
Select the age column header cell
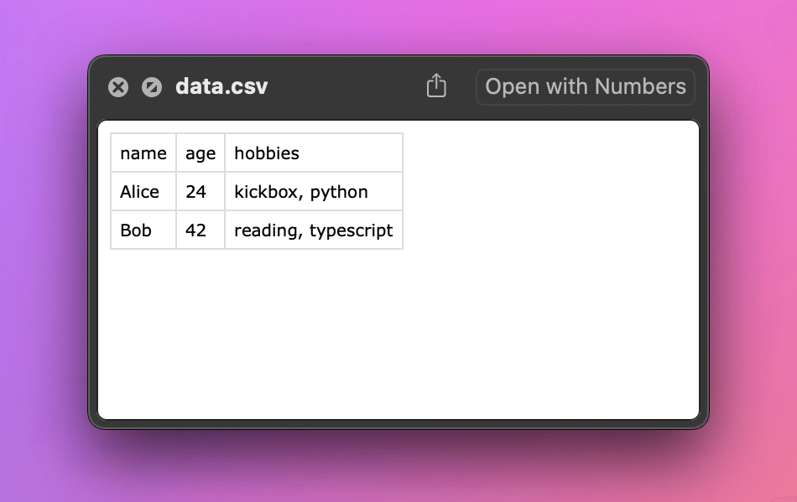tap(200, 153)
